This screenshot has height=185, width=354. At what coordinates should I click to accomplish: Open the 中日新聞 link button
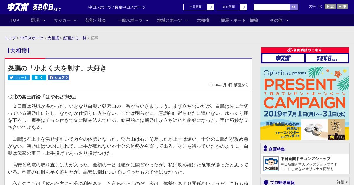pyautogui.click(x=196, y=7)
